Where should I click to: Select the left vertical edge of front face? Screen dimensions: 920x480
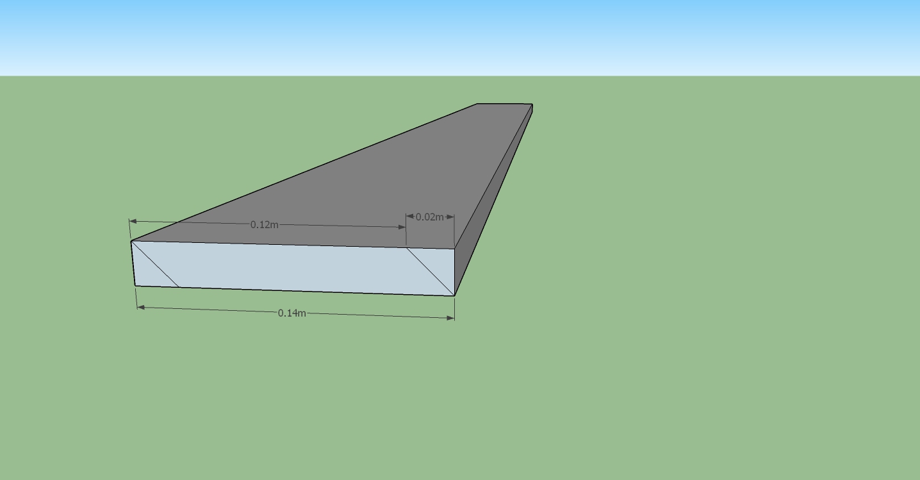pyautogui.click(x=133, y=263)
